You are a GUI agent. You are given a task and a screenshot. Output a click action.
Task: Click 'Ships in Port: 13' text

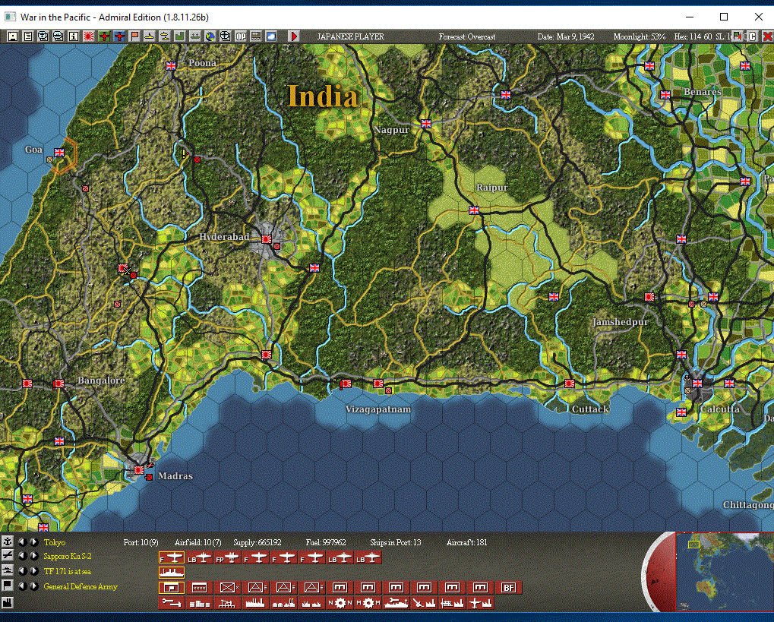[396, 542]
